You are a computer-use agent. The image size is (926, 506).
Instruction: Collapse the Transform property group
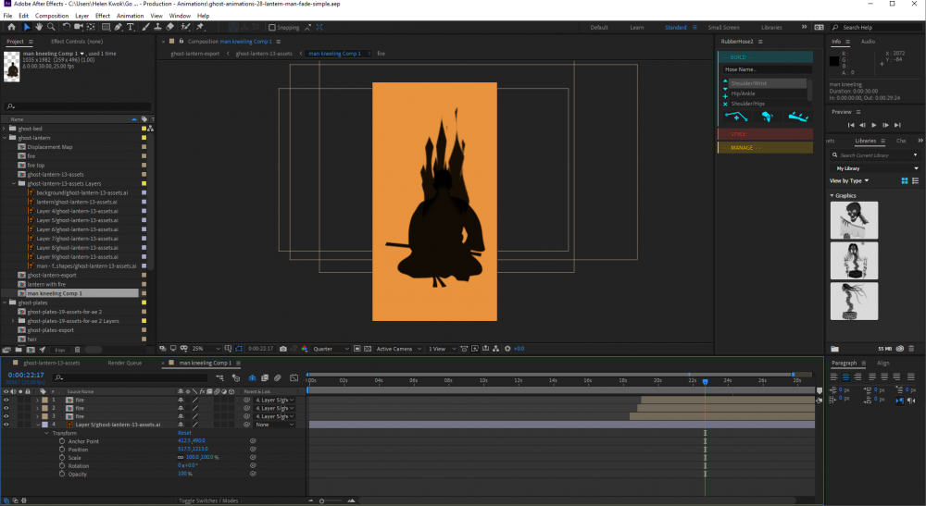coord(47,433)
